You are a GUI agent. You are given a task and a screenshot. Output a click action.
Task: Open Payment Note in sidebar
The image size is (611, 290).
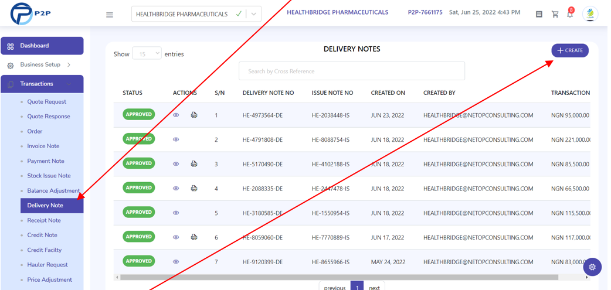click(46, 161)
